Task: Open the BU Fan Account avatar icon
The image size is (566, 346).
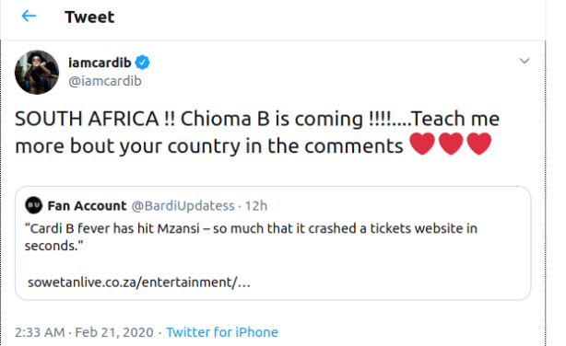Action: point(34,205)
